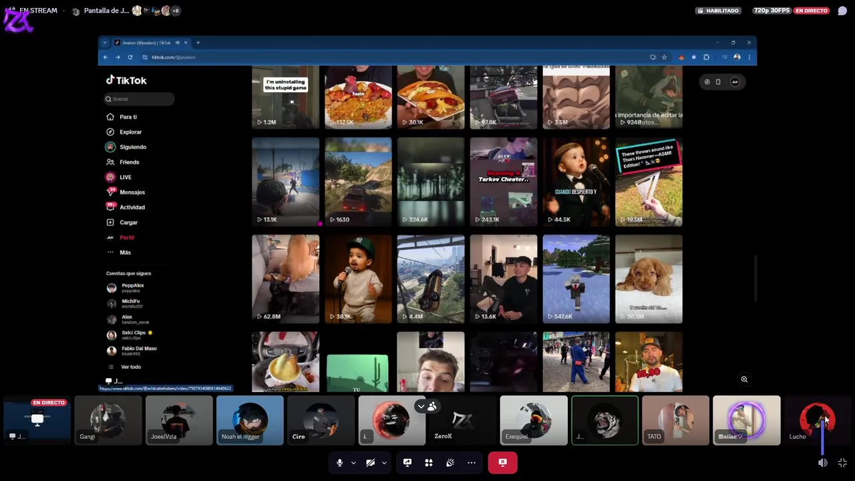Image resolution: width=855 pixels, height=481 pixels.
Task: Open browser extensions puzzle icon
Action: (x=706, y=57)
